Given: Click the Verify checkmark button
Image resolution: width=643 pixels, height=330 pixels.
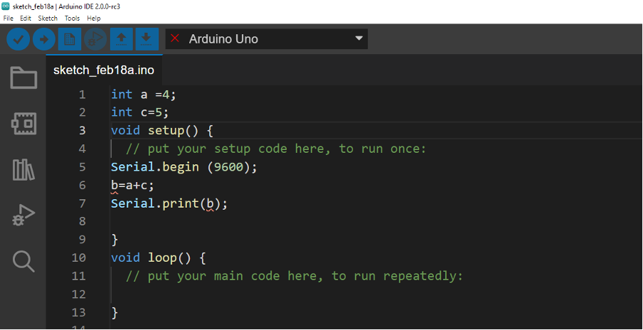Looking at the screenshot, I should (18, 39).
